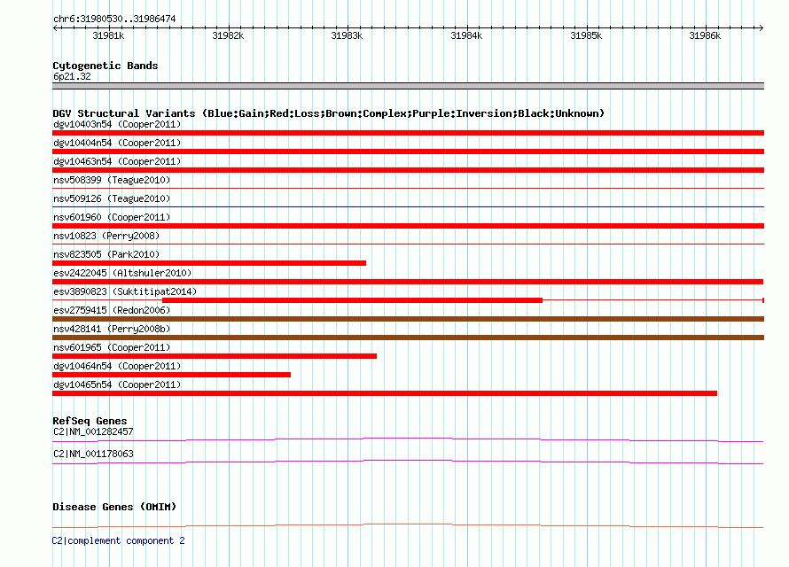
Task: Click the dgv10403n54 (Cooper2011) variant bar
Action: pos(408,133)
